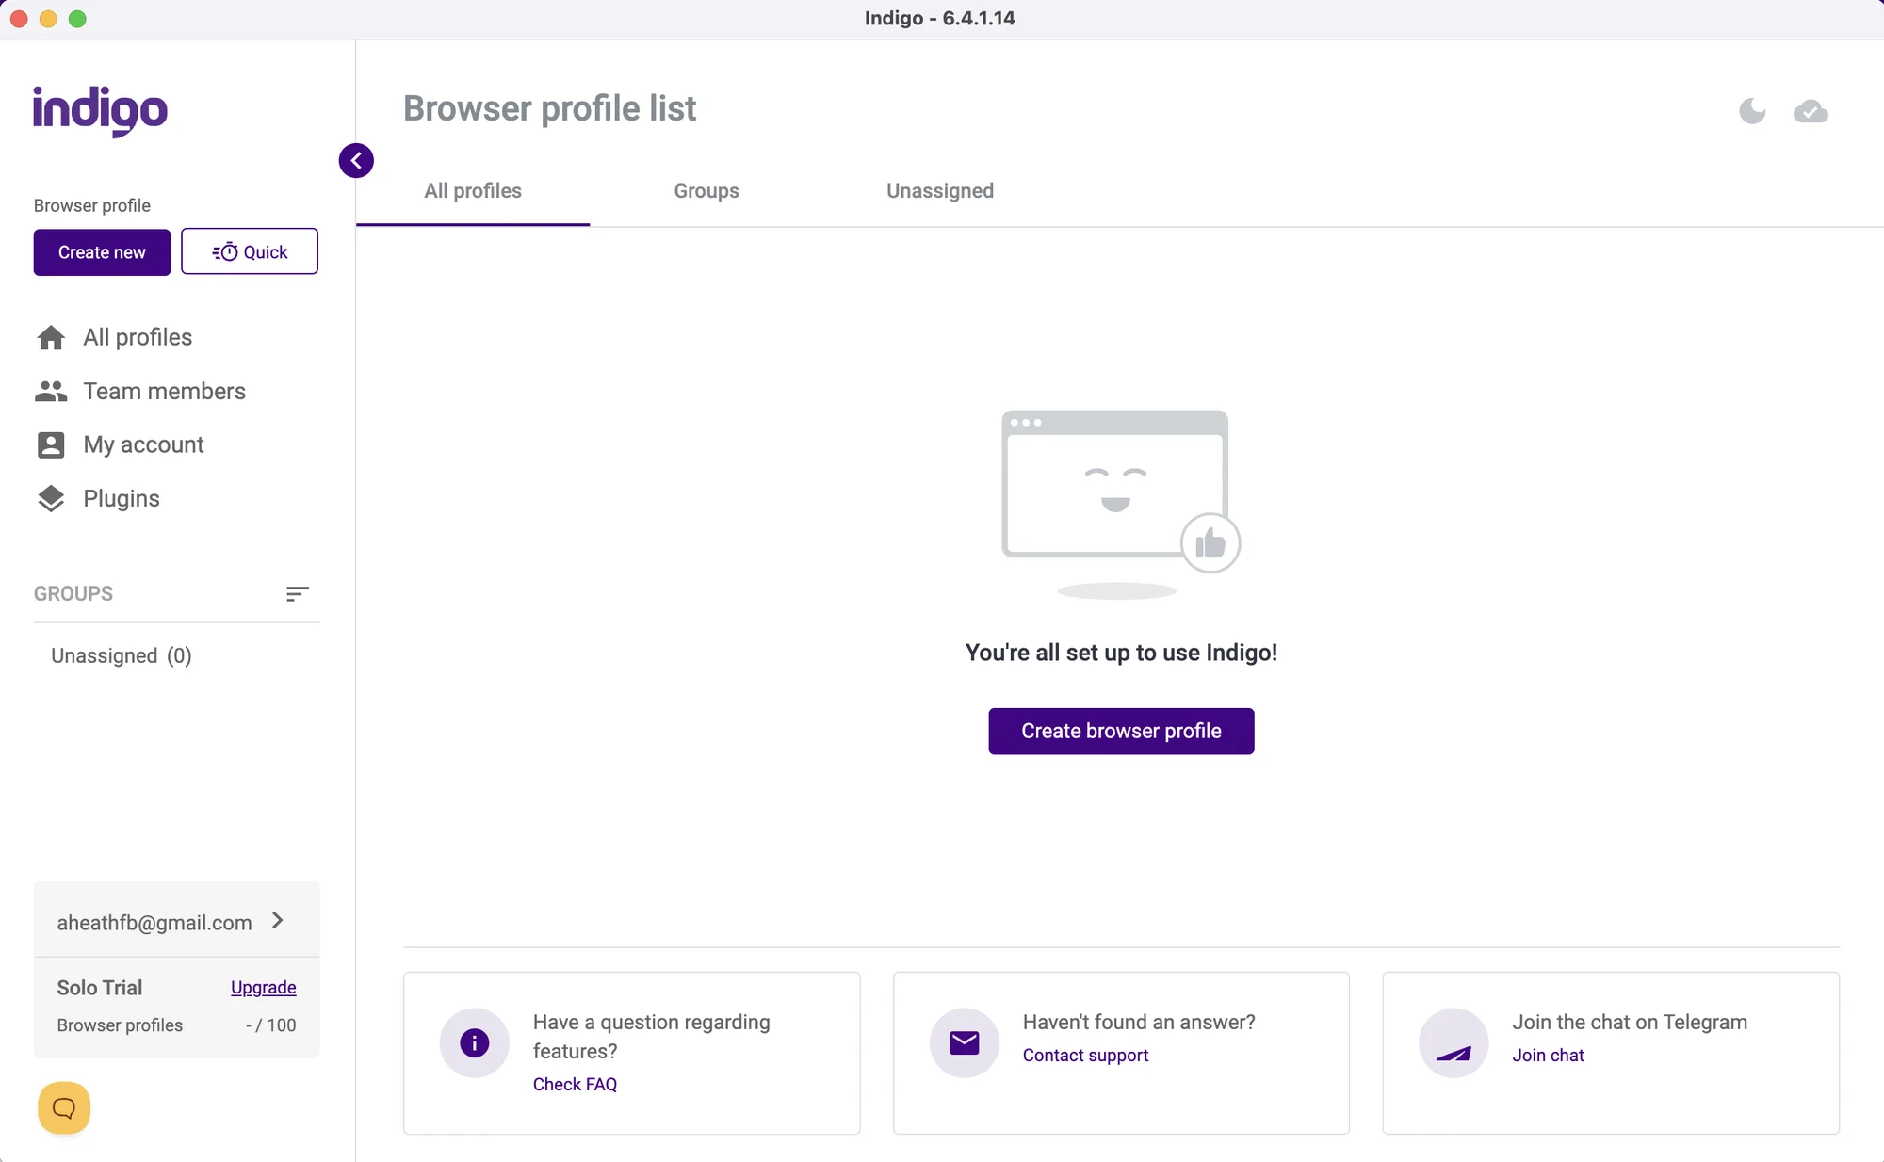Open Team members page
The image size is (1884, 1162).
click(x=164, y=391)
